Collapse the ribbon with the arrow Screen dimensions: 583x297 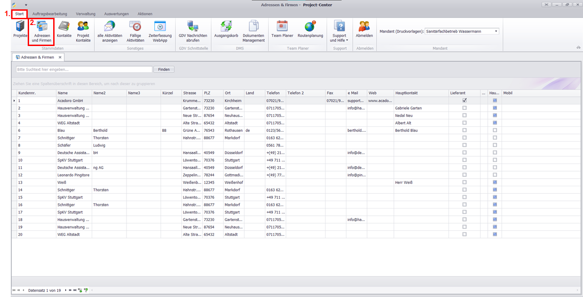578,47
